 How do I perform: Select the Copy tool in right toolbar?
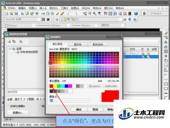click(166, 38)
